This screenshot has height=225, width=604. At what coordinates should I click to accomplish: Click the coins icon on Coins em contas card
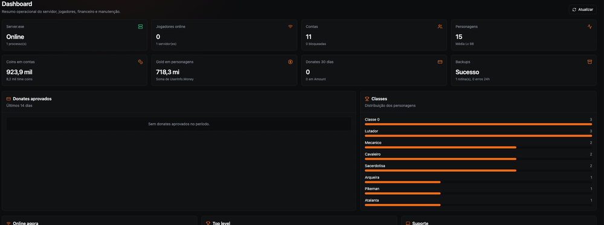point(140,62)
